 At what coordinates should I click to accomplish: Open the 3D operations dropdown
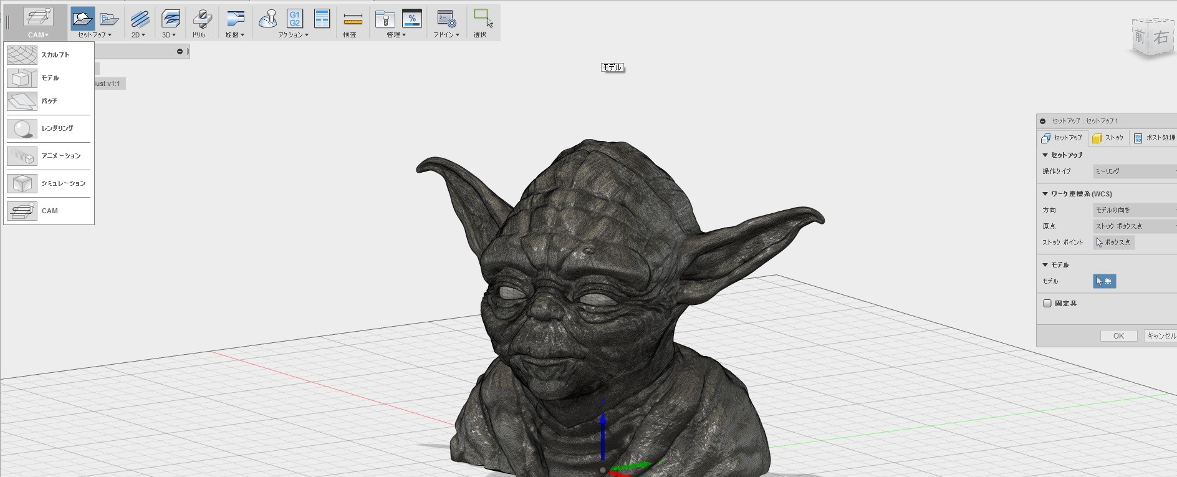[169, 35]
